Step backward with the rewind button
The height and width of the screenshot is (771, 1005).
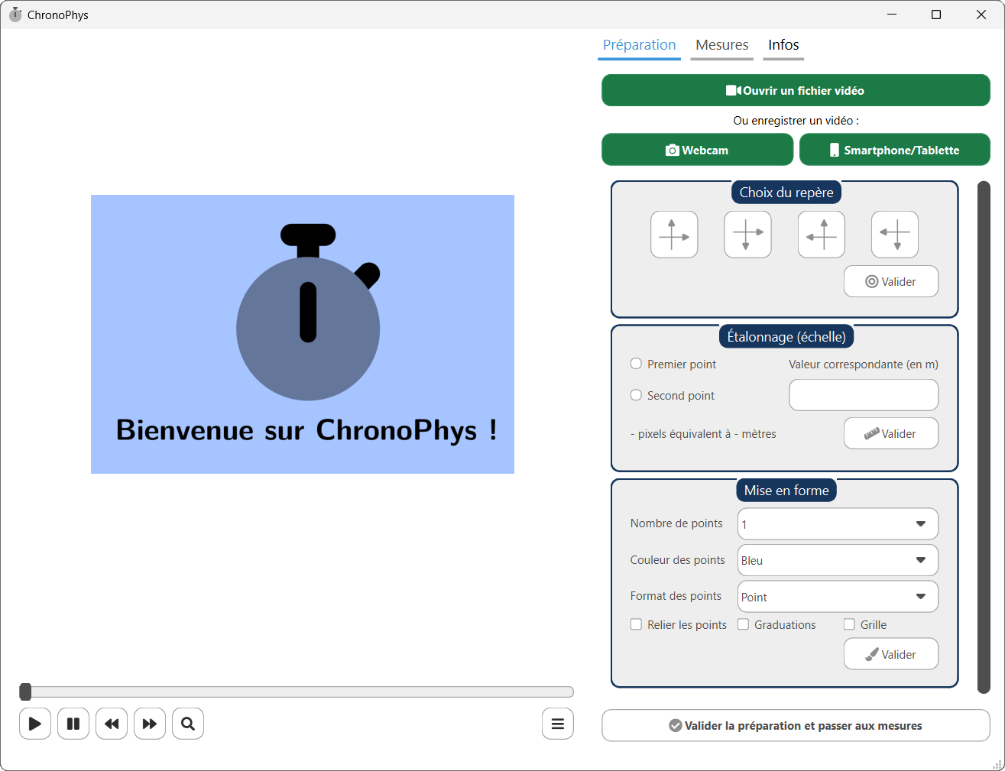(x=112, y=724)
